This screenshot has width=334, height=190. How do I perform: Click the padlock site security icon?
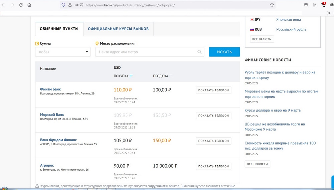click(x=70, y=5)
